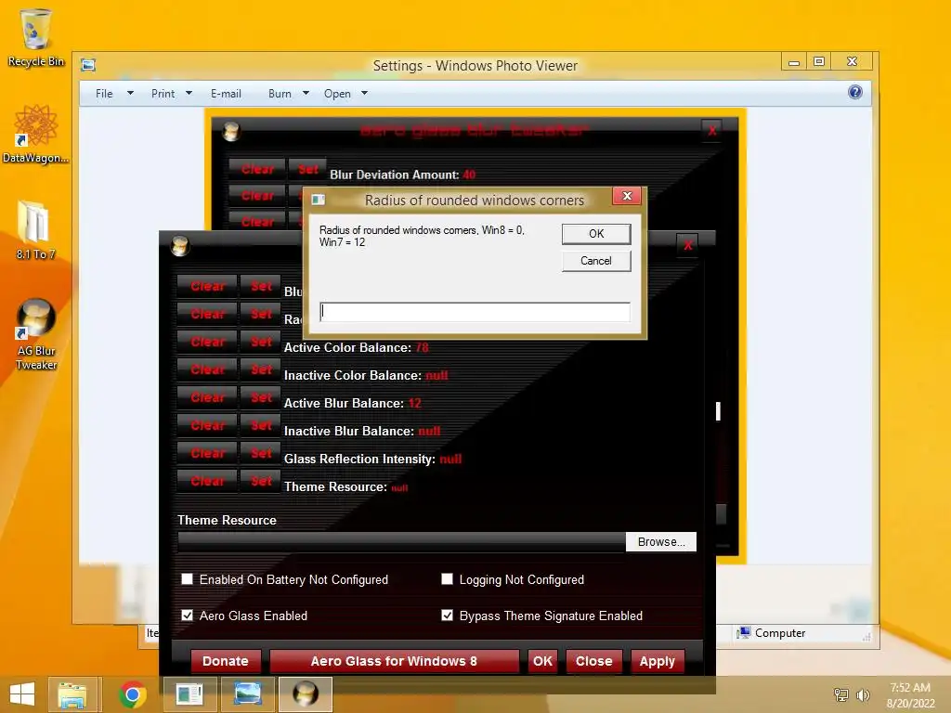Click the Photo Viewer window title icon
Screen dimensions: 951x713
(x=88, y=65)
